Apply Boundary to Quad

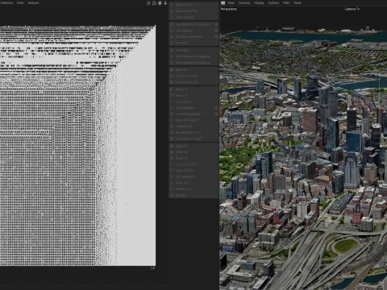(193, 139)
